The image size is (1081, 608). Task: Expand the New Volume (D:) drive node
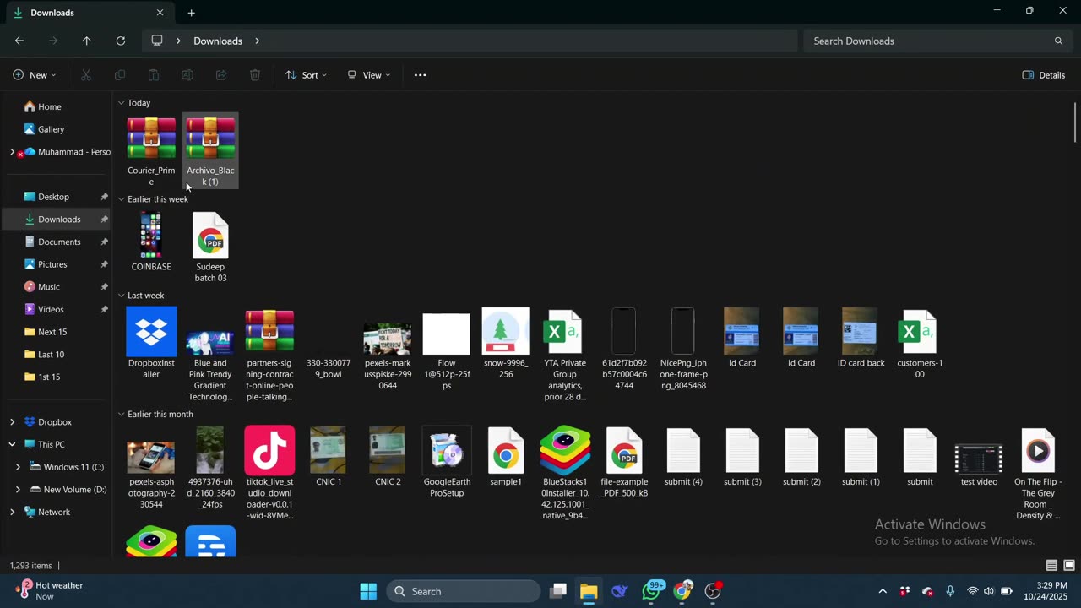(x=18, y=490)
